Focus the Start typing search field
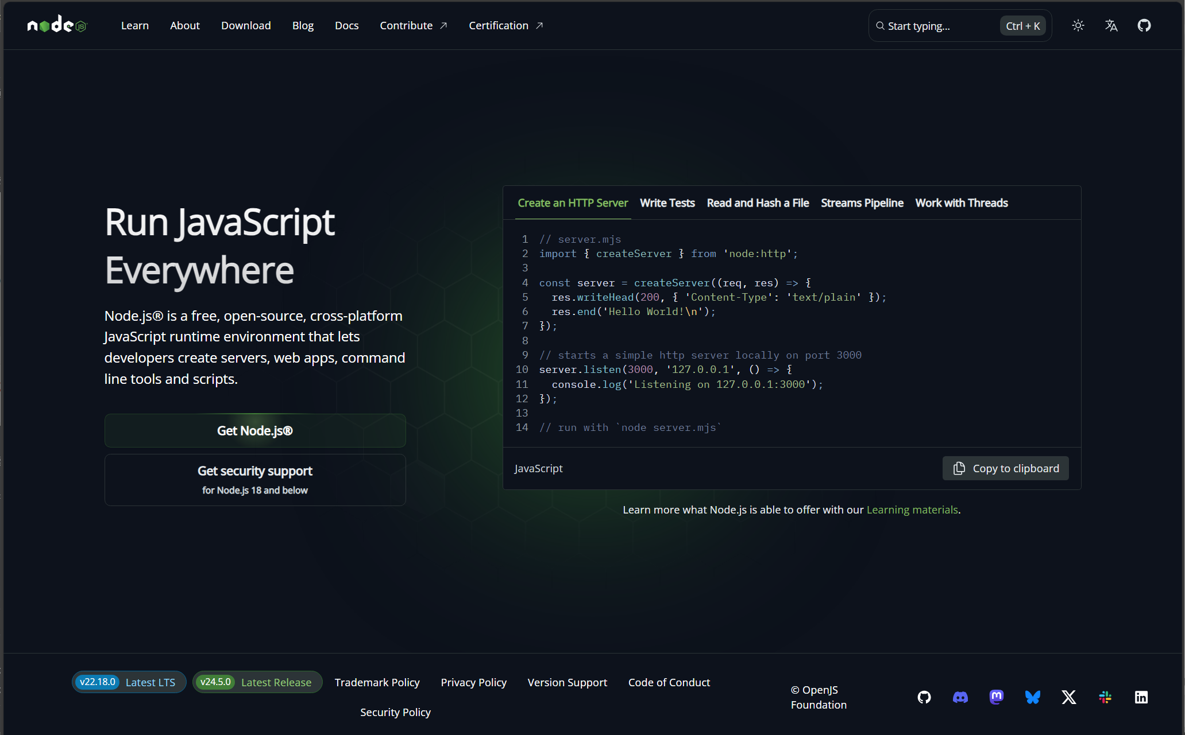This screenshot has width=1185, height=735. point(960,26)
